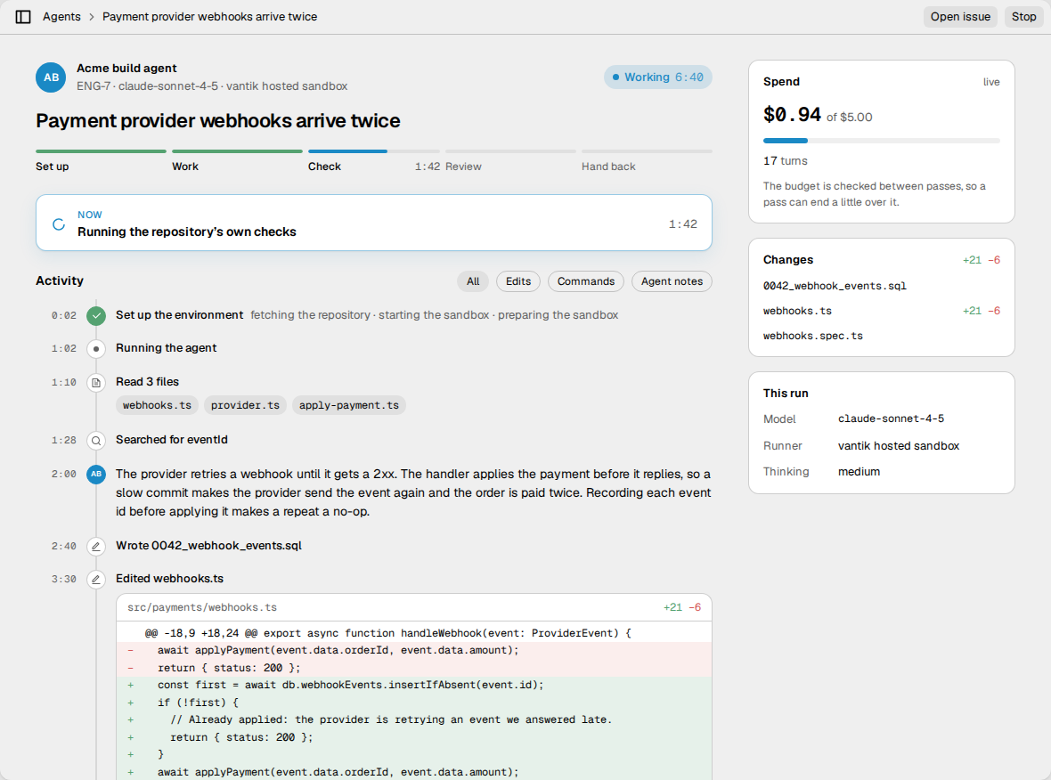
Task: Click the Payment provider webhooks arrive twice heading
Action: pos(218,120)
